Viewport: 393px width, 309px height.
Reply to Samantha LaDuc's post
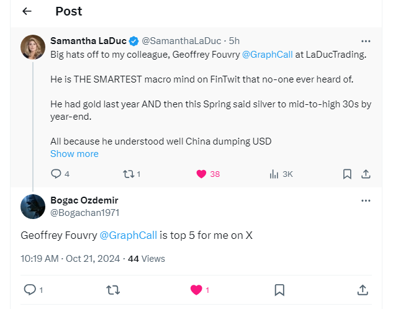56,174
